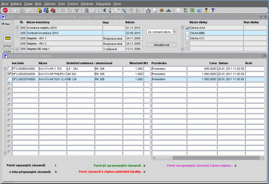Open the Funkce menu

coord(73,4)
